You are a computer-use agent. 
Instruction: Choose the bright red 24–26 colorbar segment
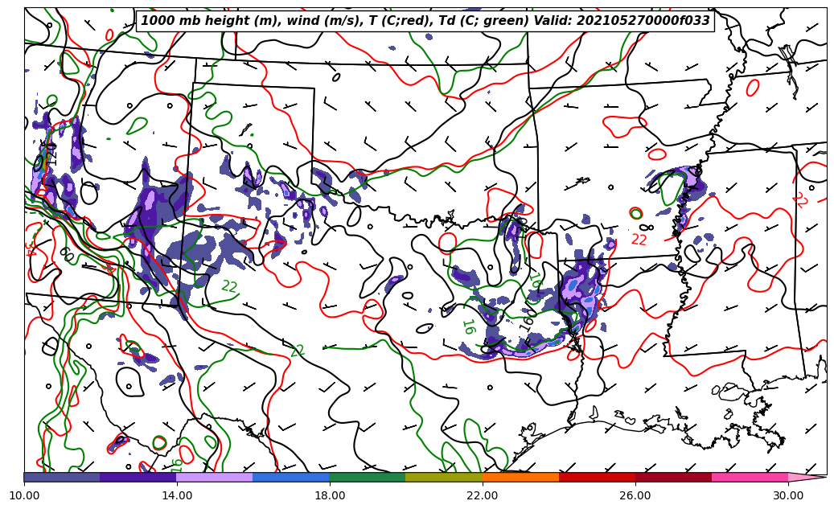pos(598,477)
